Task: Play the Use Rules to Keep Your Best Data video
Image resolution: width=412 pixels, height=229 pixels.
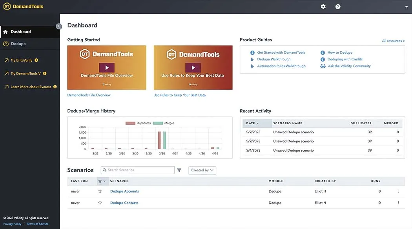Action: (193, 67)
